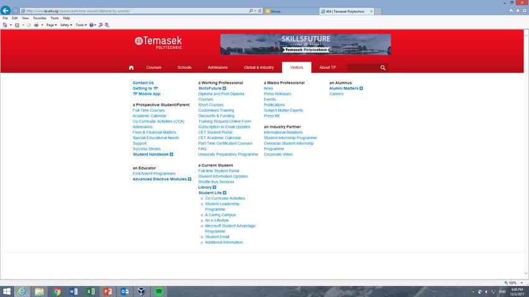Expand Advanced Elective Modules plus icon

[x=190, y=179]
